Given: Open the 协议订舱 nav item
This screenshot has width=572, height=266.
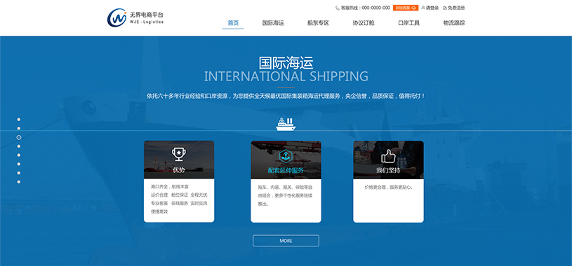Looking at the screenshot, I should click(x=364, y=23).
